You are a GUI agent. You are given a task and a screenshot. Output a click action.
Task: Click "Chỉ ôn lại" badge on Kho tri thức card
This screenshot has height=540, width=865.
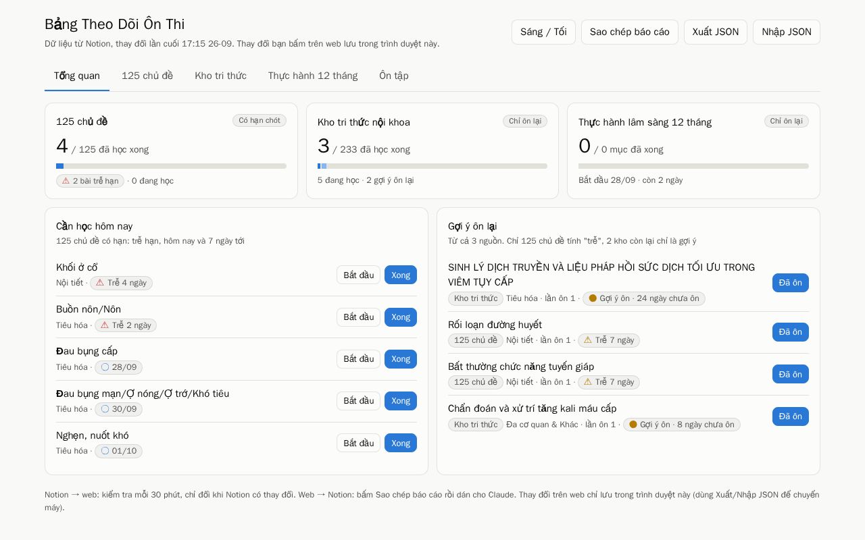click(525, 121)
